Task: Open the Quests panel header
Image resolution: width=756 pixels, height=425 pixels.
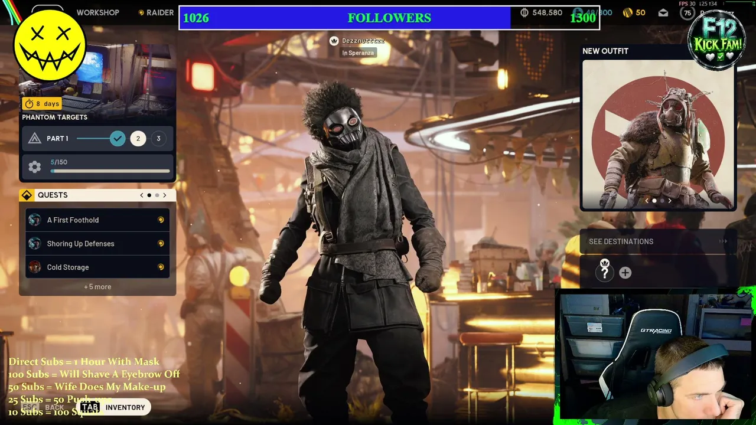Action: click(97, 195)
